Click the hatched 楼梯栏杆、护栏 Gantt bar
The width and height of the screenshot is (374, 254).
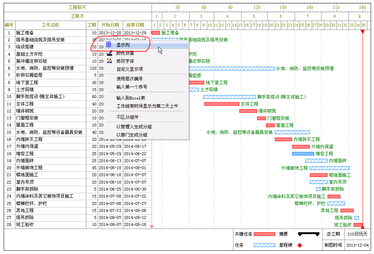(x=336, y=203)
